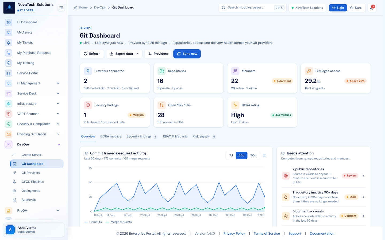Click the My Purchase Requests cart icon
This screenshot has width=385, height=240.
[x=9, y=53]
